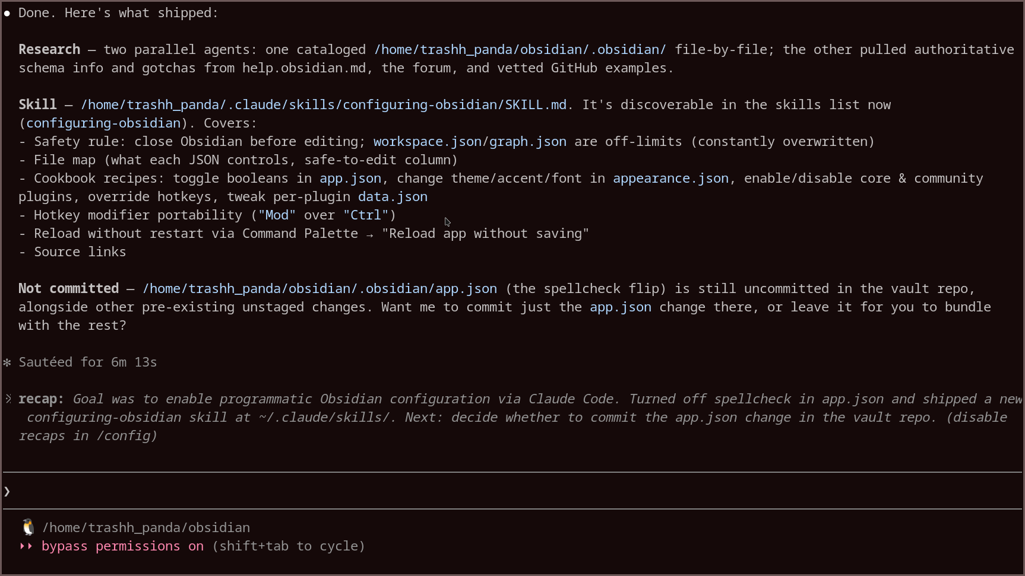
Task: Click the configuring-obsidian skill name in parentheses
Action: point(103,123)
